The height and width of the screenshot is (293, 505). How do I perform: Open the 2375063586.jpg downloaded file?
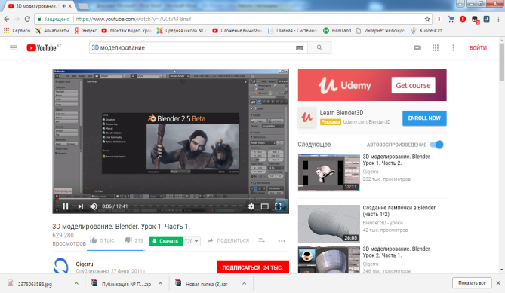pyautogui.click(x=35, y=284)
